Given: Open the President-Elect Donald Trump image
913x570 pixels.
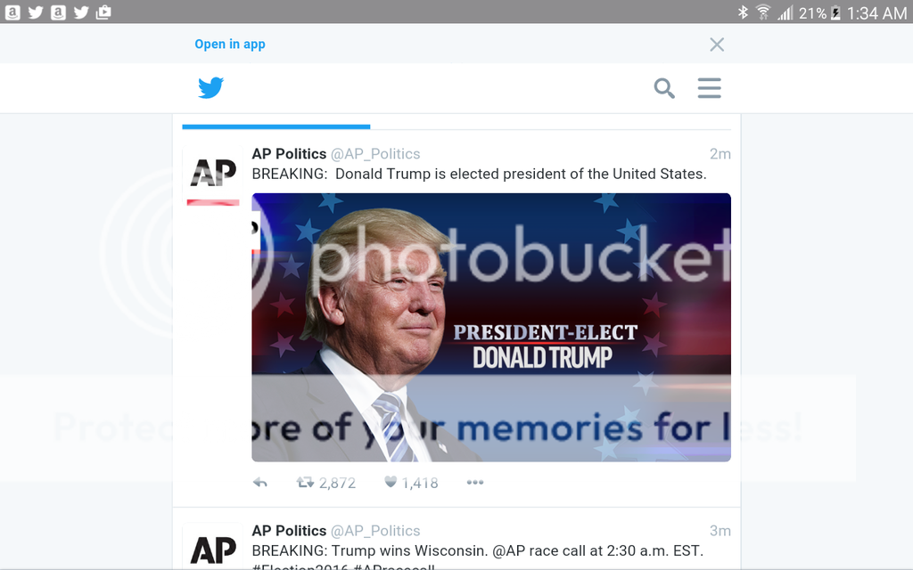Looking at the screenshot, I should (x=491, y=327).
